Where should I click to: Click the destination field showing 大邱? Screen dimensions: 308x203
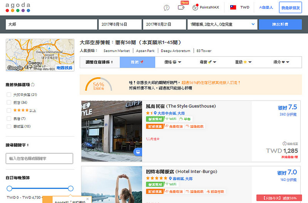[x=52, y=24]
